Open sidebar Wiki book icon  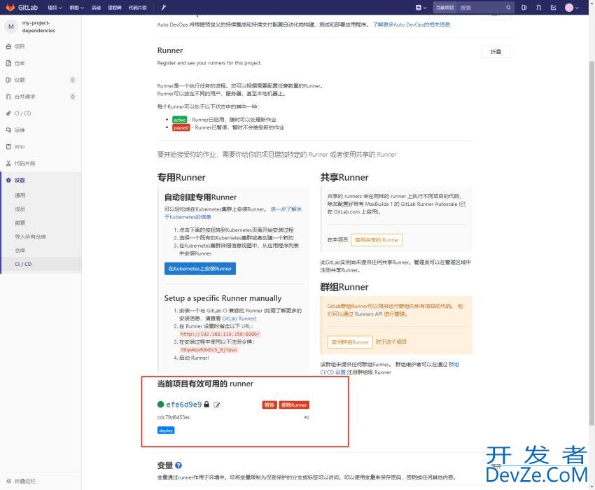(8, 146)
